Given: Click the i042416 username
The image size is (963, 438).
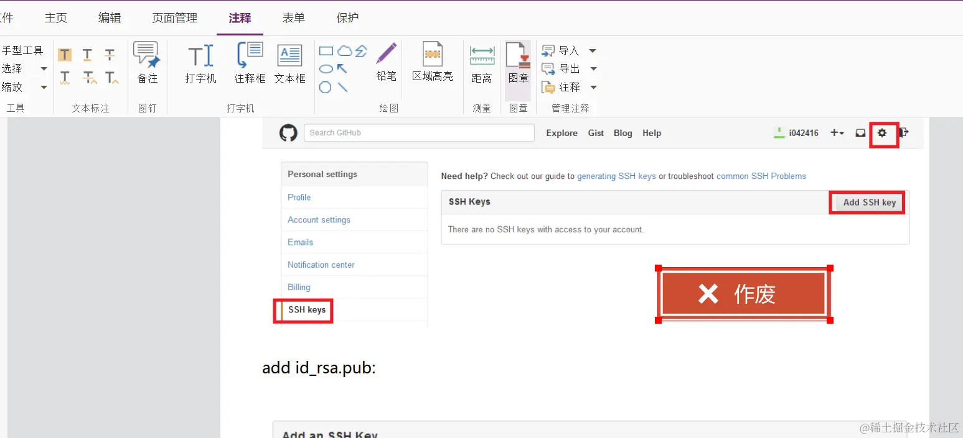Looking at the screenshot, I should (804, 133).
